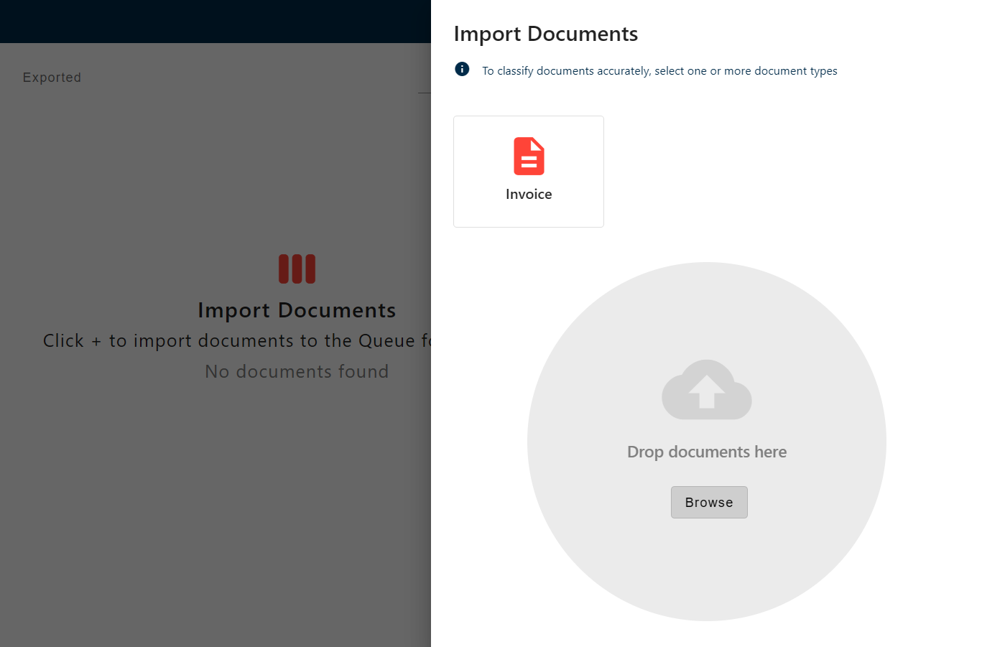Select the Invoice file-type icon on the card
Screen dimensions: 982x647
(x=529, y=155)
